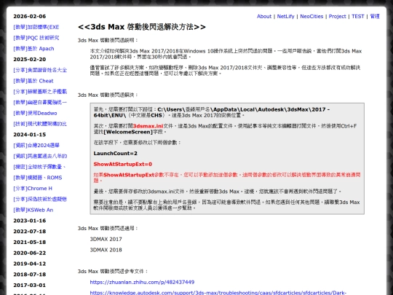Click the red 3dsmax.ini filename
The height and width of the screenshot is (295, 393).
click(x=148, y=126)
